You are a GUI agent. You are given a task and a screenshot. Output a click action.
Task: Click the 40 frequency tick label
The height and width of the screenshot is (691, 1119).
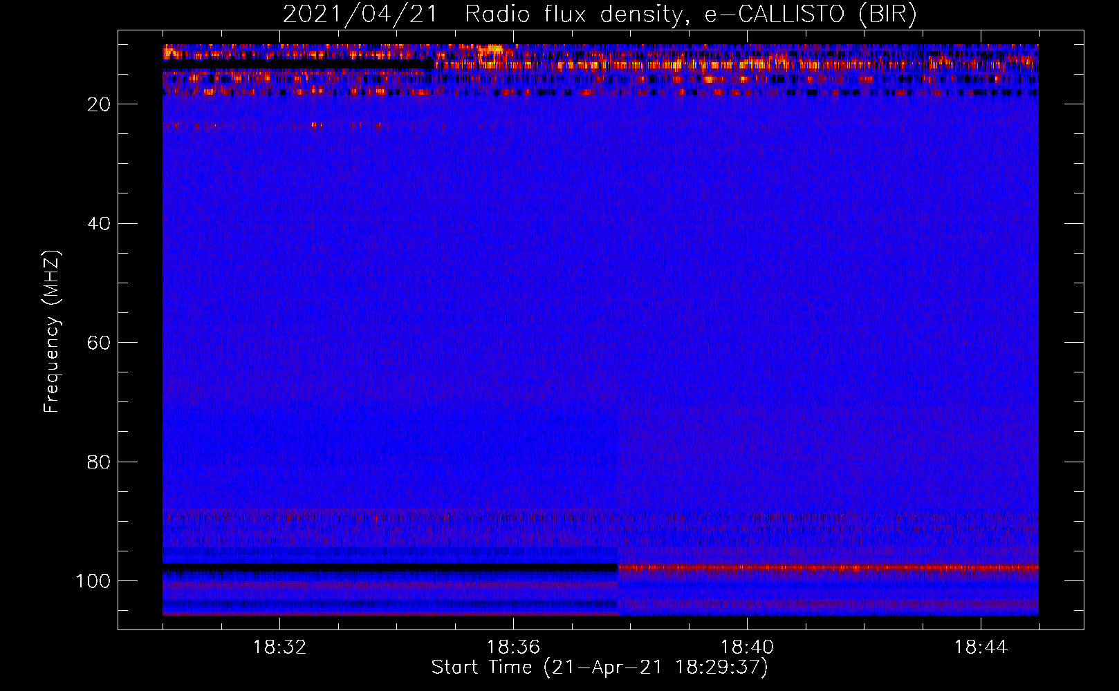coord(99,224)
